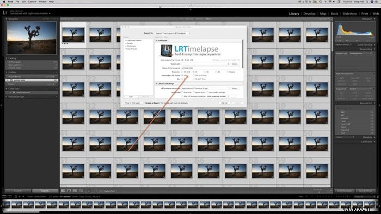Add a new collection with the plus icon

point(57,89)
